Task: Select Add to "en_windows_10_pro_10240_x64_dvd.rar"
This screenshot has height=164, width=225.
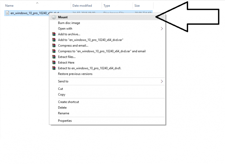Action: (x=107, y=40)
